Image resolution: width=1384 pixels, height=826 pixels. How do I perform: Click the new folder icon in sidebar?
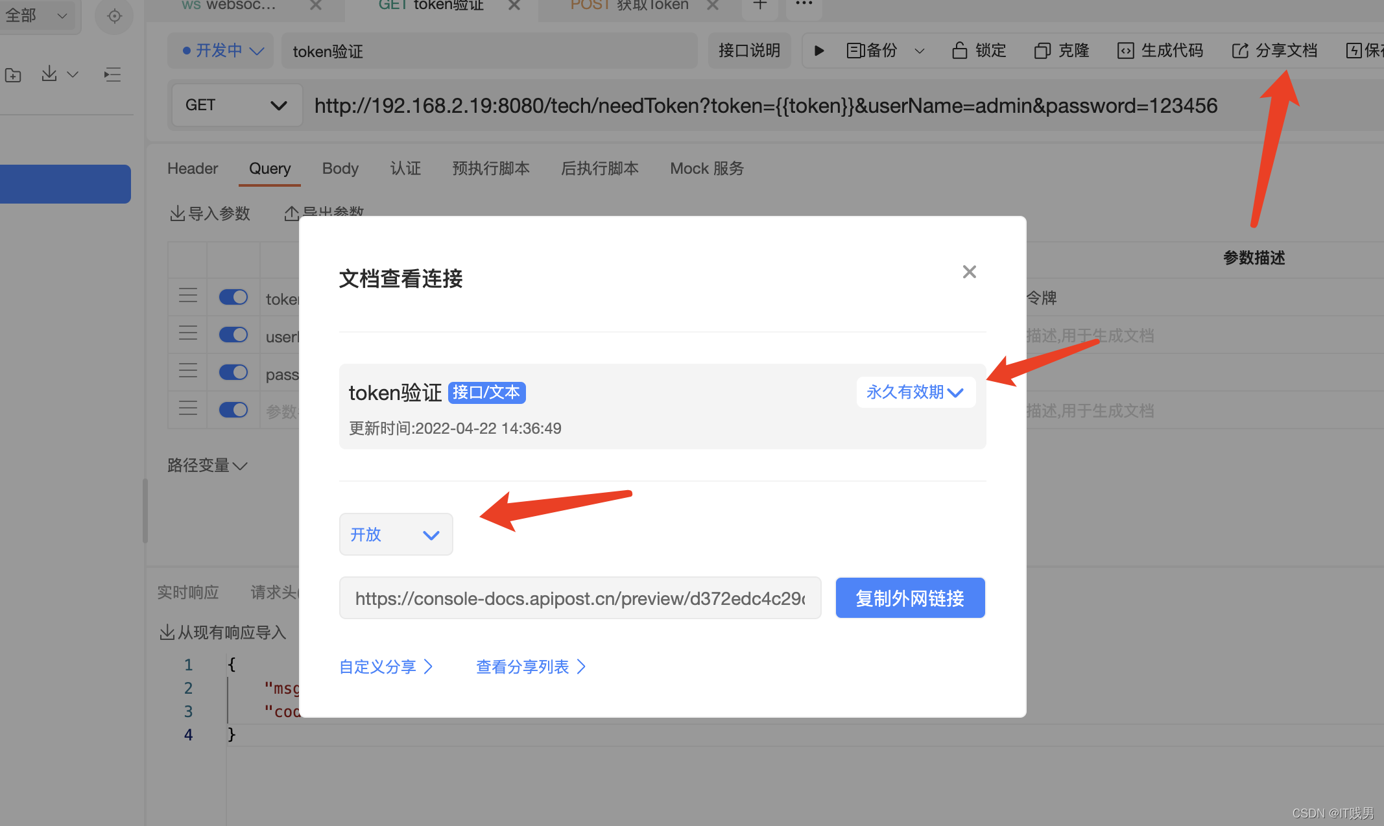point(13,75)
